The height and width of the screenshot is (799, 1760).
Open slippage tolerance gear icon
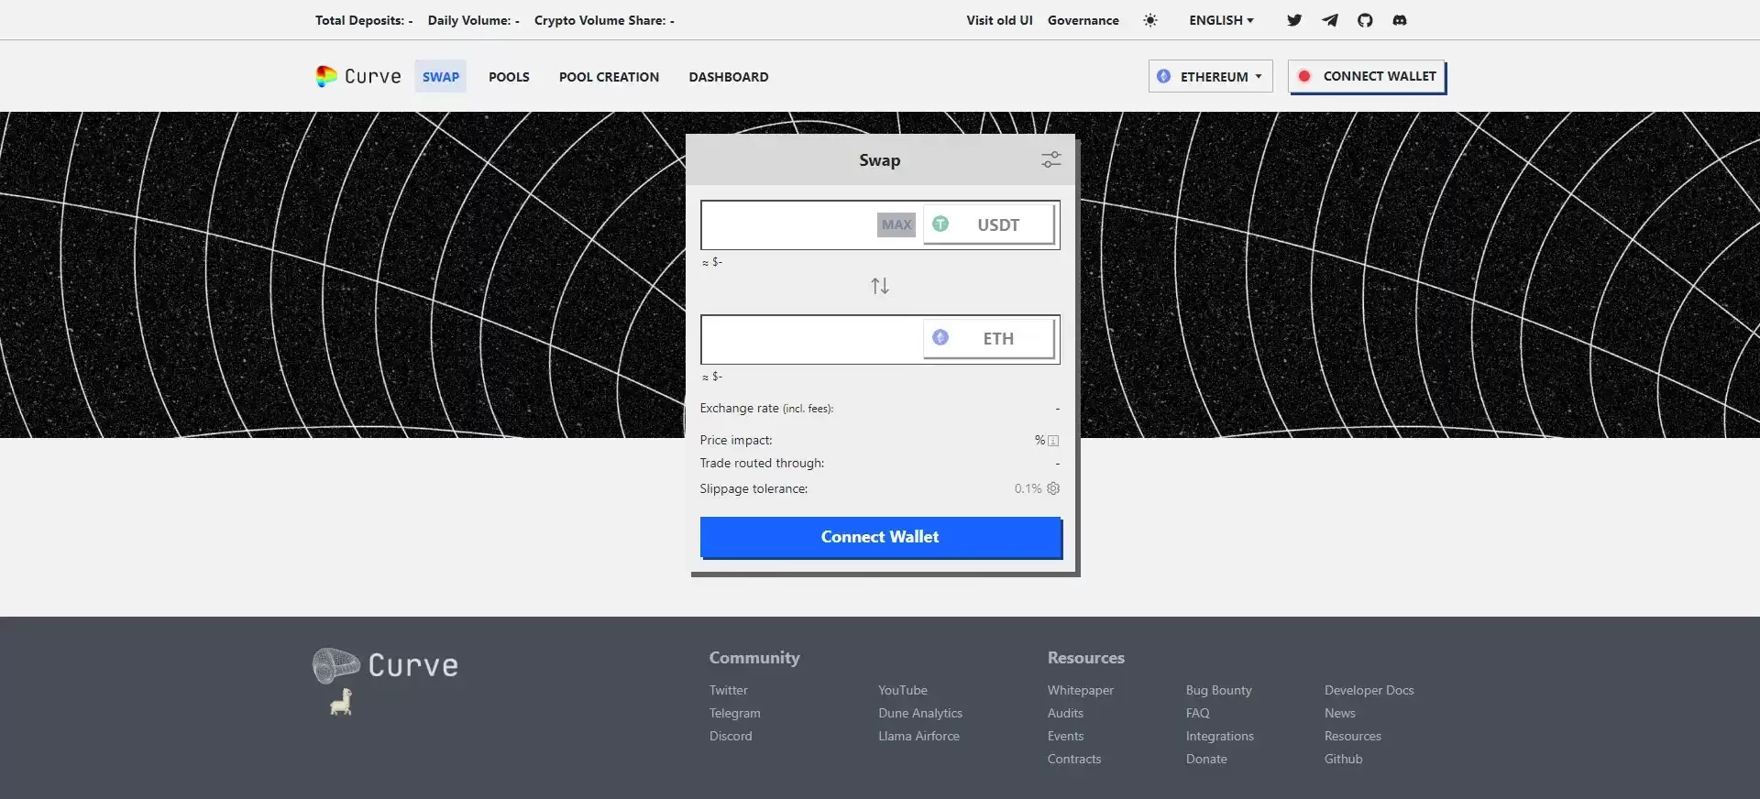click(x=1053, y=488)
